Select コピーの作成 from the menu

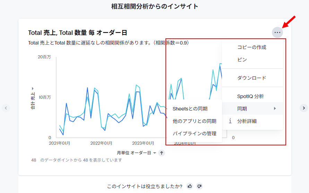point(251,47)
